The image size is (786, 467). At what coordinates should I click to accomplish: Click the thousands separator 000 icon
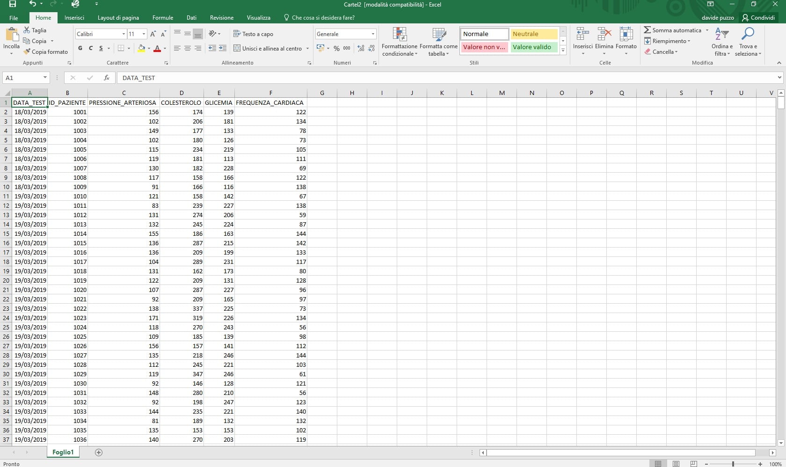pyautogui.click(x=347, y=48)
